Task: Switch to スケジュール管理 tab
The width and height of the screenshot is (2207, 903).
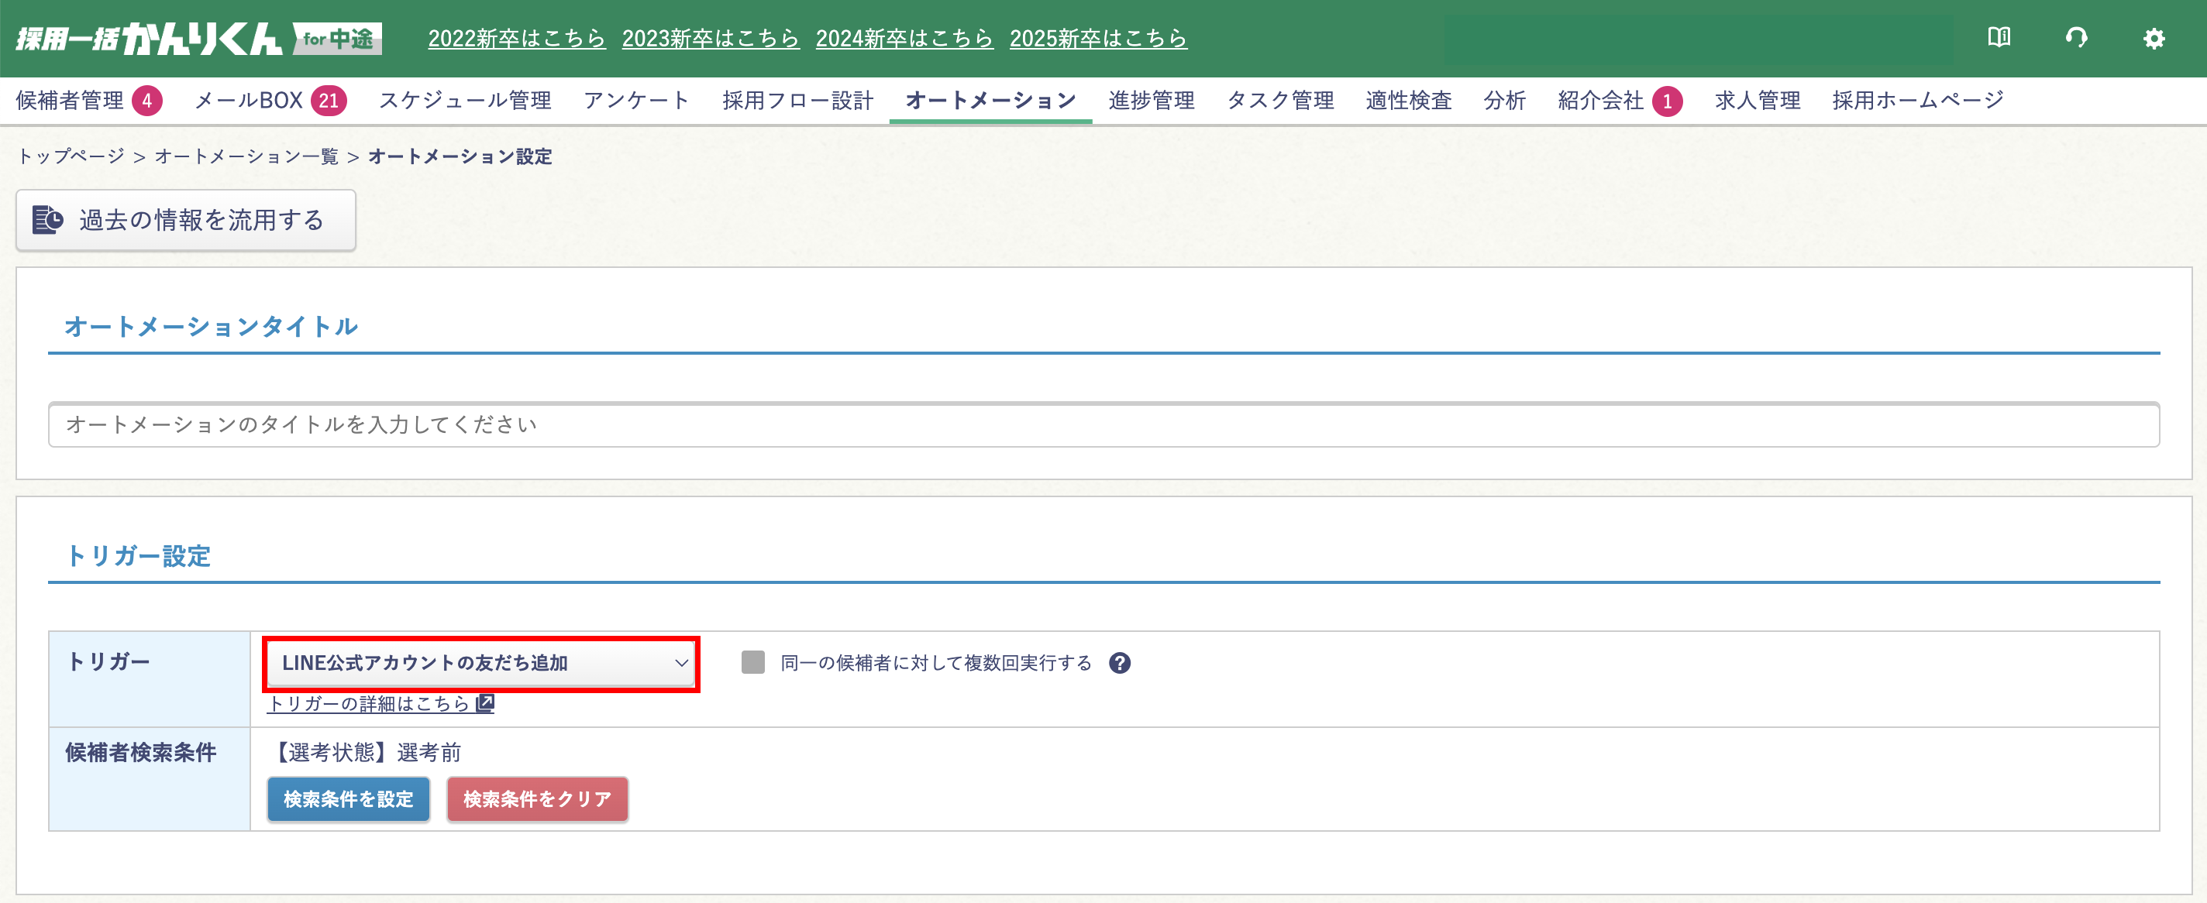Action: (464, 101)
